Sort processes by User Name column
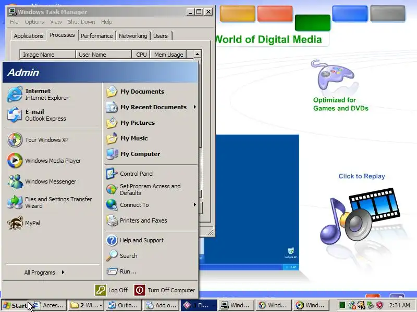 (x=104, y=55)
